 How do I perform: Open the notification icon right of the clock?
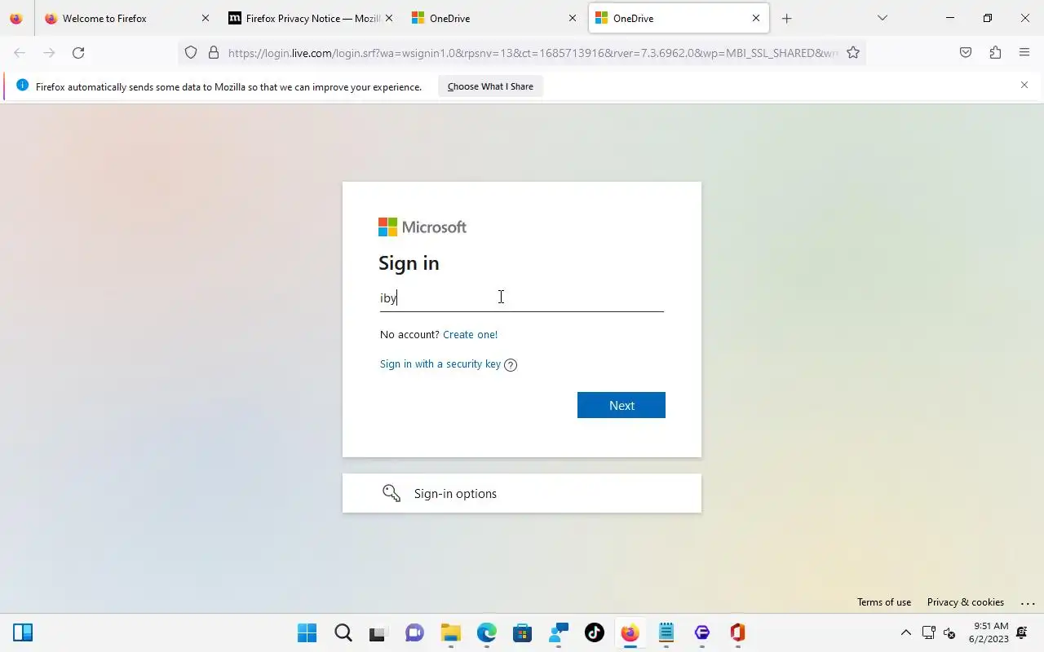click(x=1023, y=633)
